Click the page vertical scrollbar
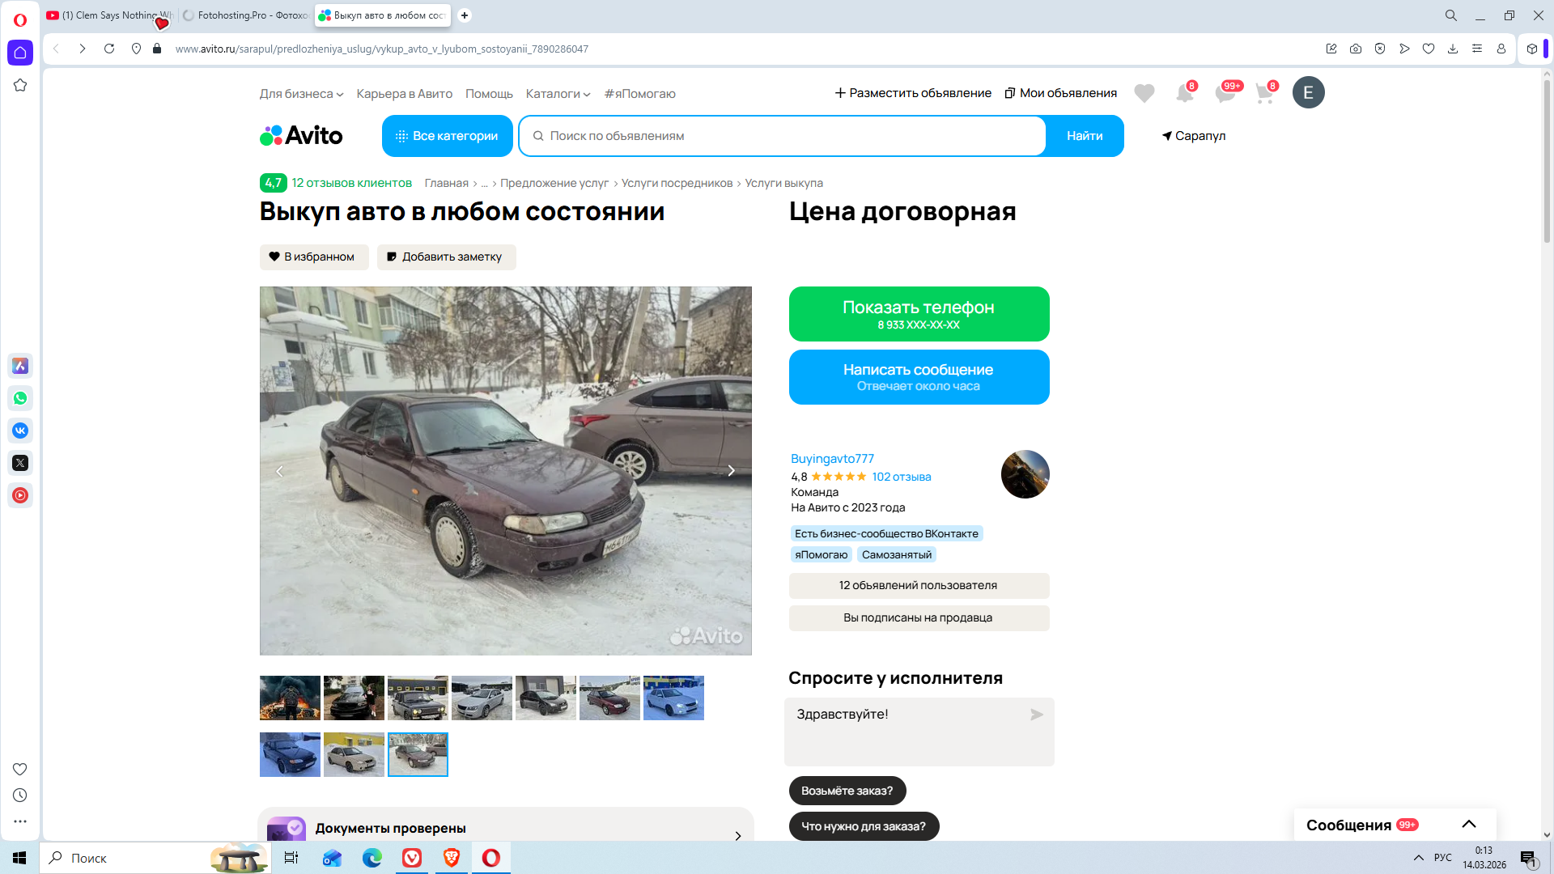 pos(1547,162)
